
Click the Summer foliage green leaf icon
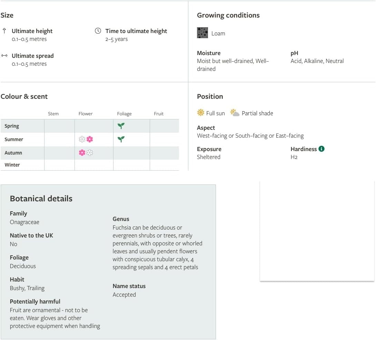[121, 139]
